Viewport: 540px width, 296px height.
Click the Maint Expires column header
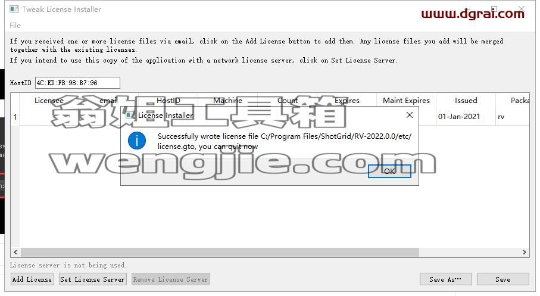coord(407,100)
